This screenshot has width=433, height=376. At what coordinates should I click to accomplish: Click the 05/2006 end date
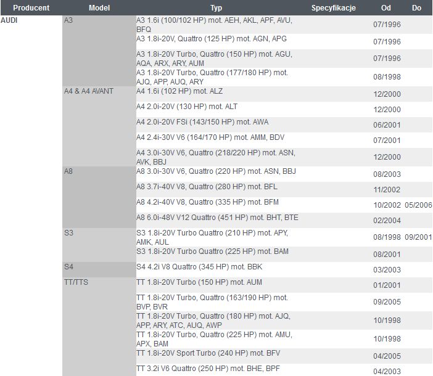(x=418, y=205)
